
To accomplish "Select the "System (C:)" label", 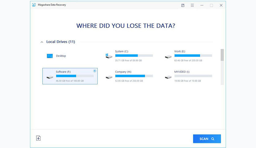I will (x=122, y=51).
